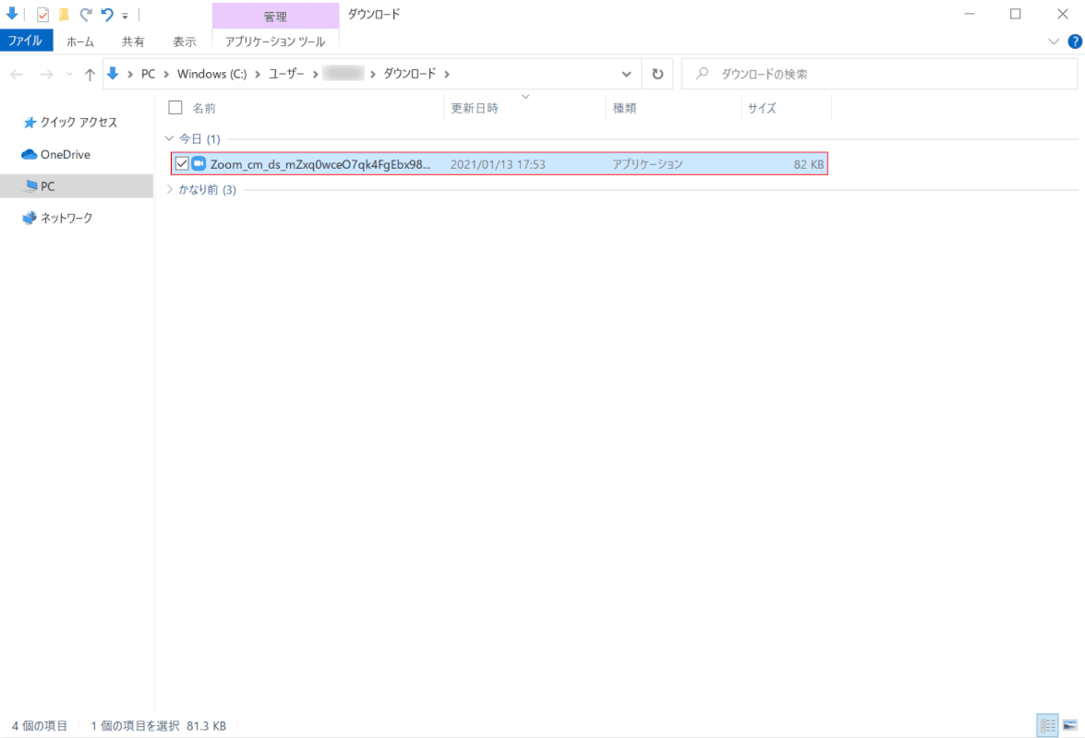Viewport: 1085px width, 738px height.
Task: Click the search magnifier icon
Action: tap(703, 73)
